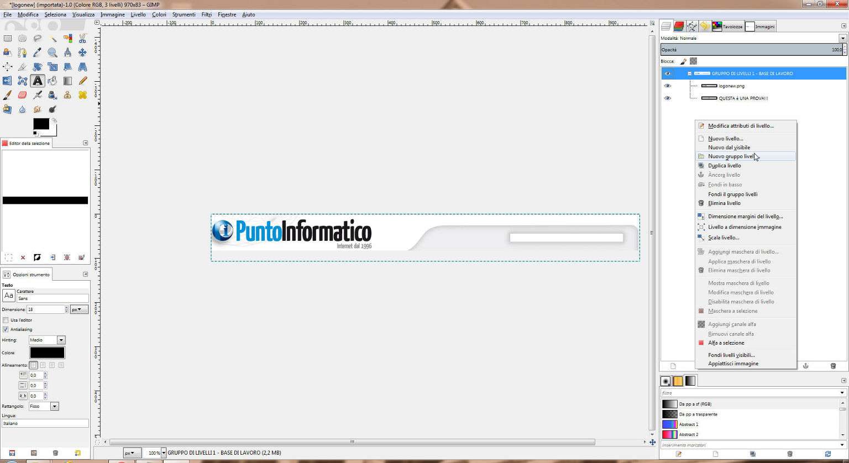Select Elimina livello from context menu

(x=745, y=203)
